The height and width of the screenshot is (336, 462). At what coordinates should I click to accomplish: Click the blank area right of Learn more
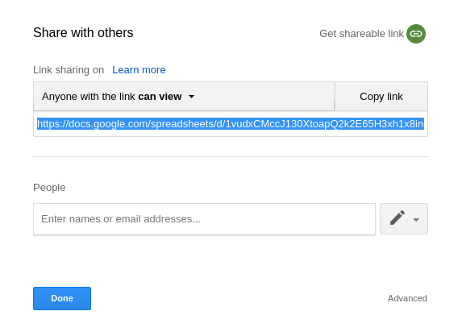tap(294, 70)
